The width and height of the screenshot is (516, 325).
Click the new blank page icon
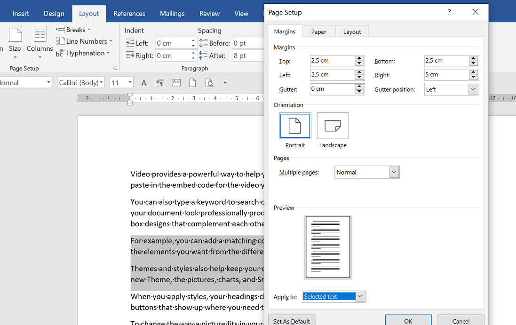pyautogui.click(x=192, y=83)
